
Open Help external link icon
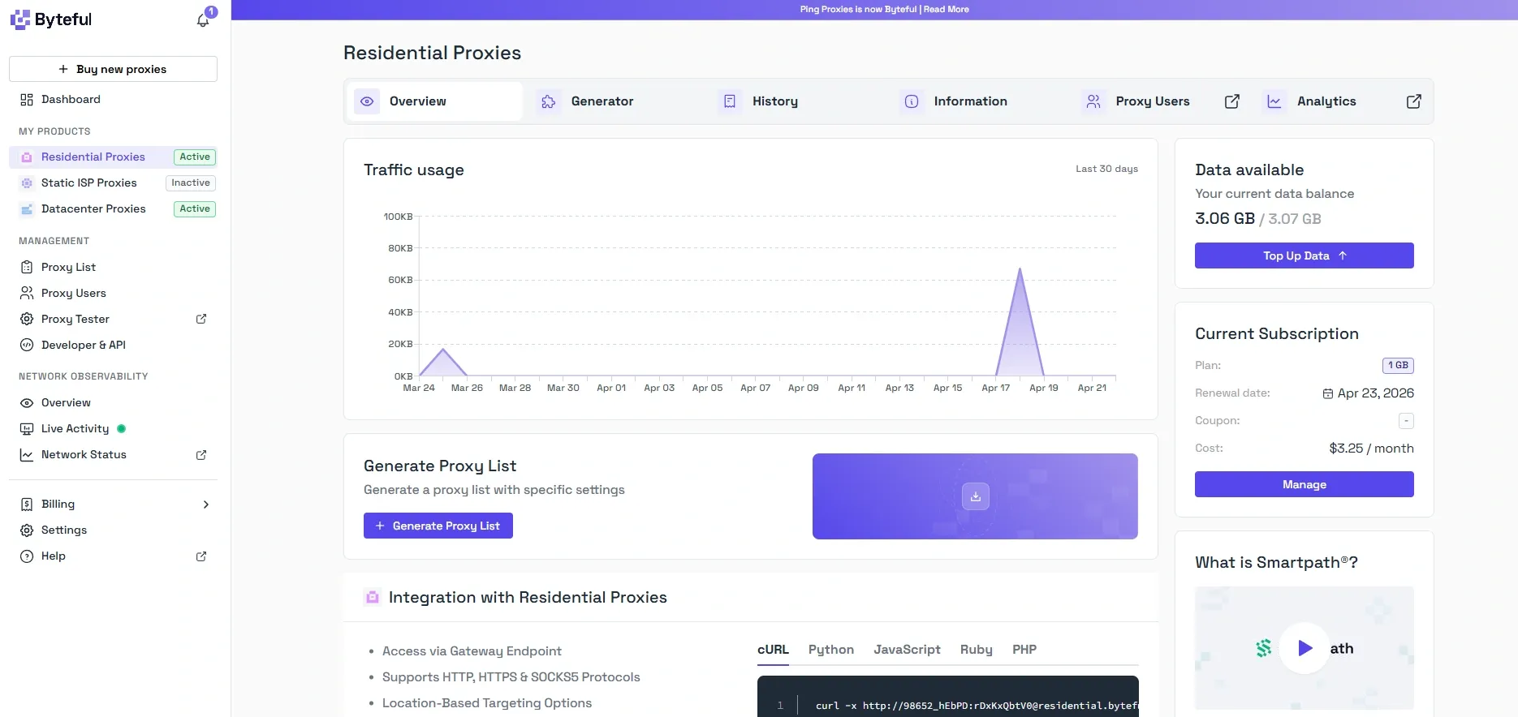[201, 556]
